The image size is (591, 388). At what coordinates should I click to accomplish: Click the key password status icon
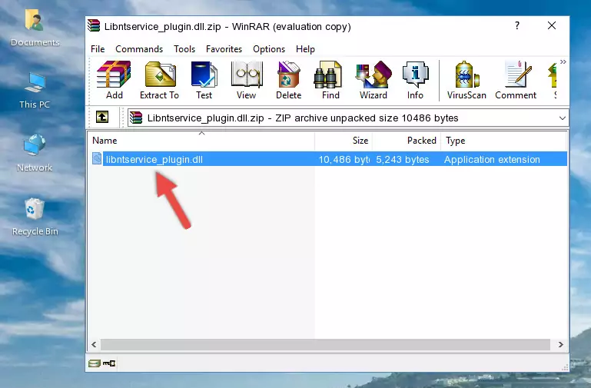pyautogui.click(x=109, y=363)
